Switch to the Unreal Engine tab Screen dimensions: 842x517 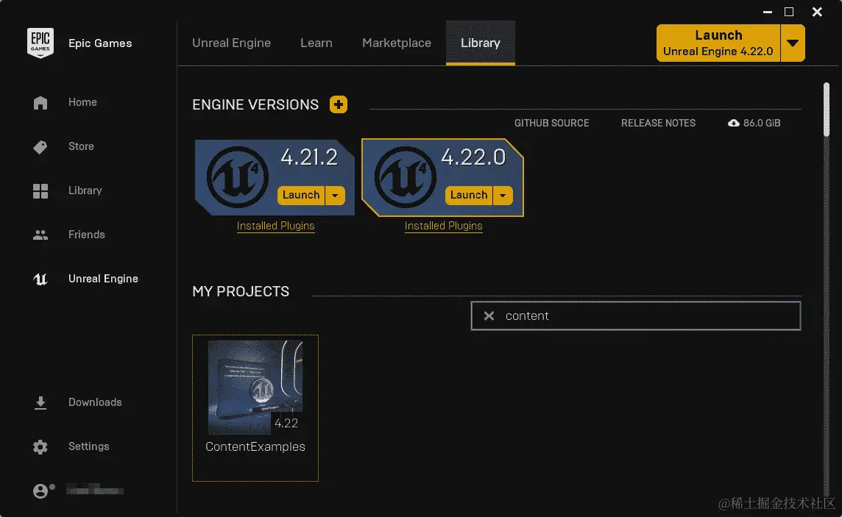click(x=231, y=43)
